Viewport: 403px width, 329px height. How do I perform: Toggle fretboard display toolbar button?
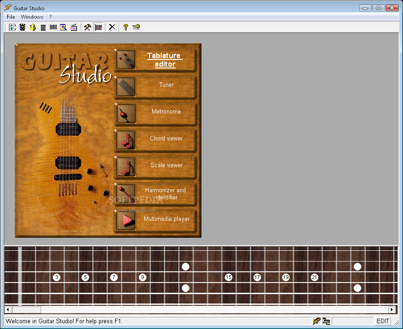click(x=99, y=27)
